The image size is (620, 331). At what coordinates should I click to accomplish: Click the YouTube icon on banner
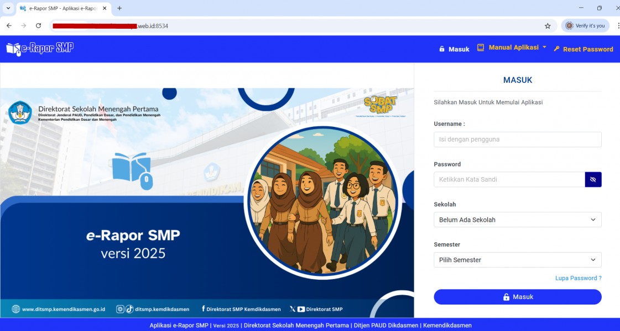click(x=301, y=309)
